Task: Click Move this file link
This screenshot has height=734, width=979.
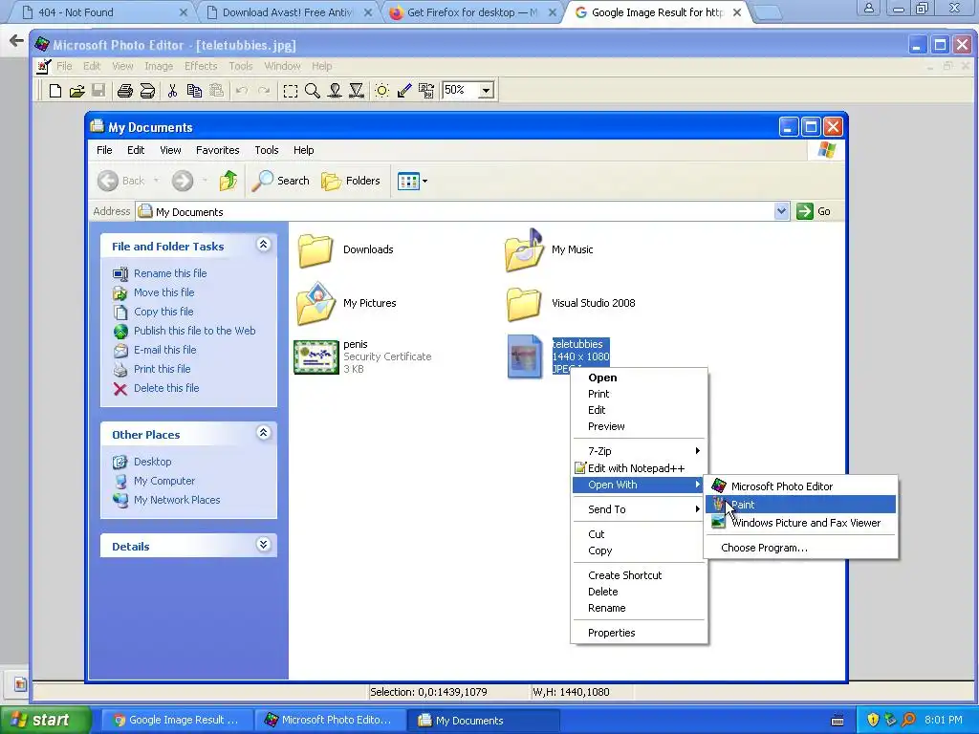Action: tap(163, 292)
